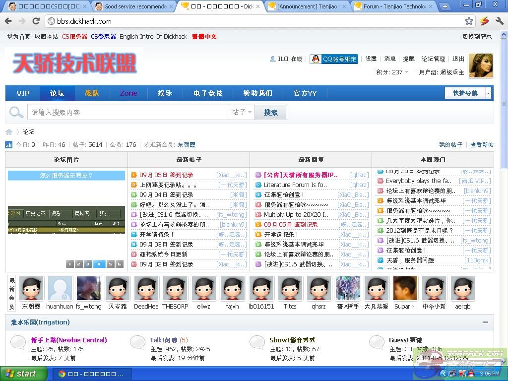This screenshot has width=508, height=381.
Task: Click the home icon in the breadcrumb
Action: [9, 132]
